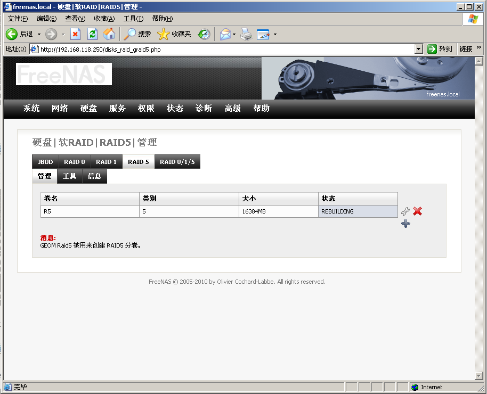
Task: Select the RAID 5 tab
Action: click(139, 162)
